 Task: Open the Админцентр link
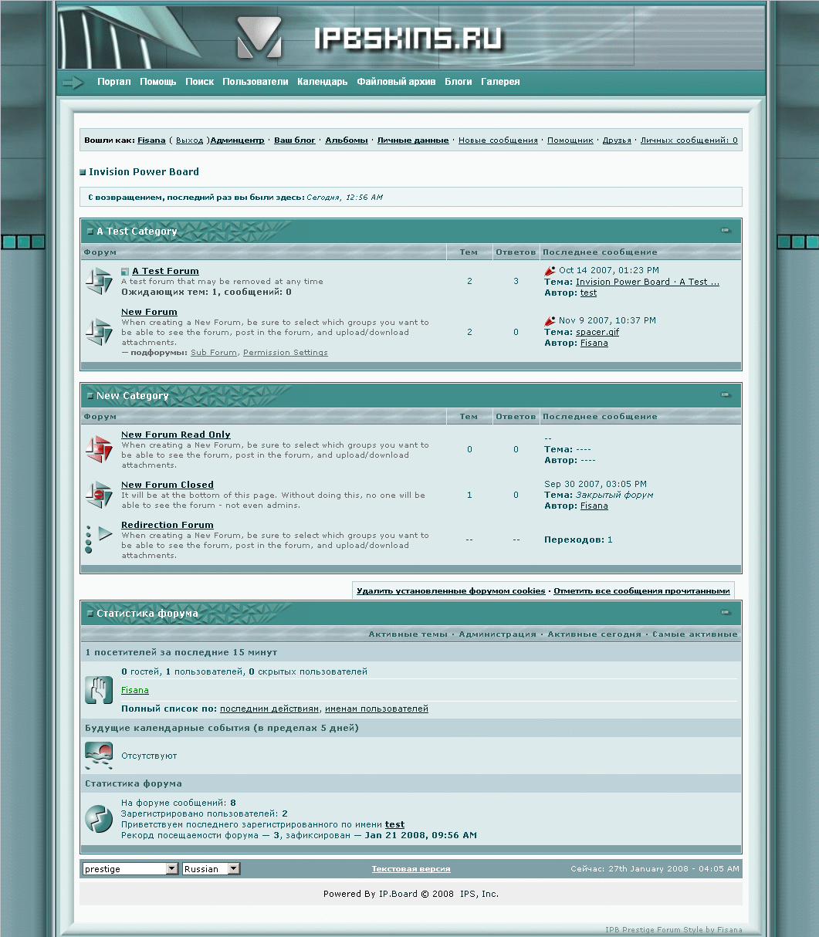pyautogui.click(x=237, y=140)
